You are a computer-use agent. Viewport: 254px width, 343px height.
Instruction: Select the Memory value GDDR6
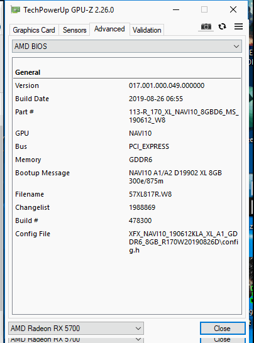point(140,160)
